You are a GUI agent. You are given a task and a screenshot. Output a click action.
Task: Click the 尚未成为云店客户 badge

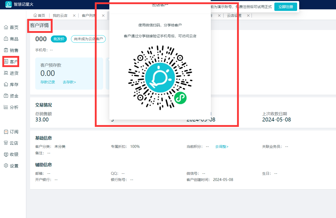click(x=88, y=39)
